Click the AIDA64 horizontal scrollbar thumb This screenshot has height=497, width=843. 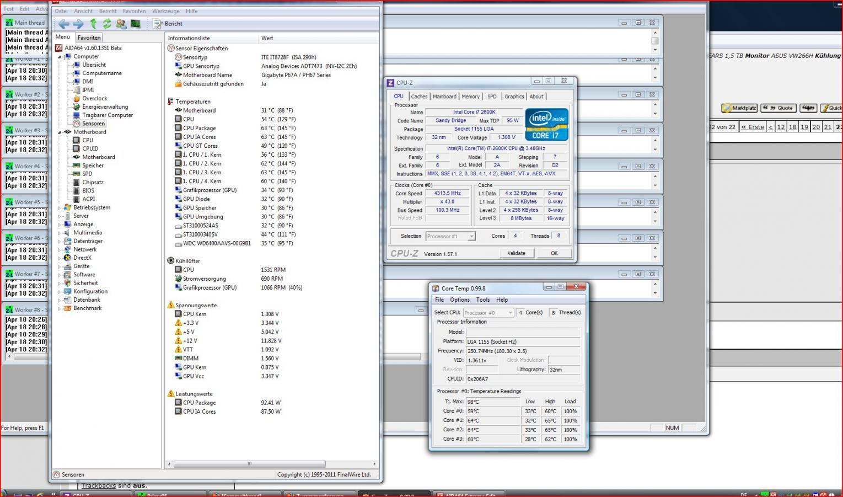click(249, 464)
